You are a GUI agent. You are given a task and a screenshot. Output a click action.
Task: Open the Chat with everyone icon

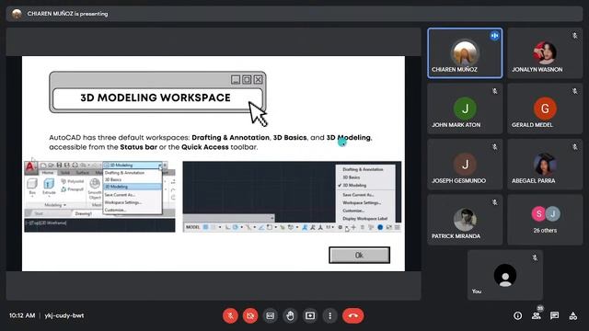coord(554,316)
